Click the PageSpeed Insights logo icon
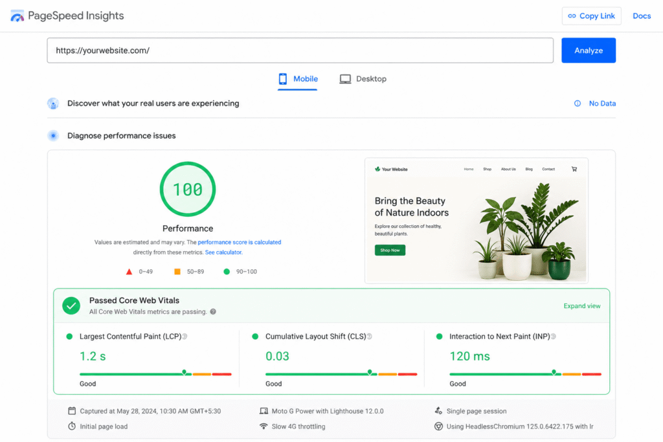Screen dimensions: 663x442 tap(17, 16)
